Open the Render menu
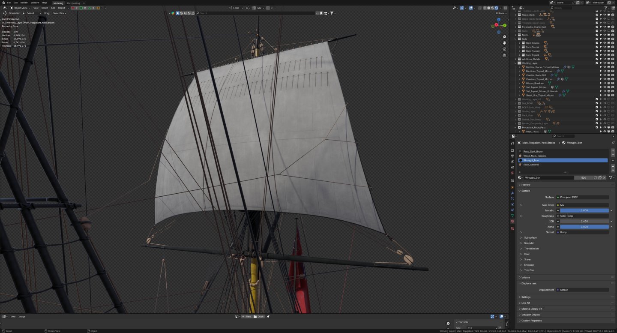 click(24, 3)
